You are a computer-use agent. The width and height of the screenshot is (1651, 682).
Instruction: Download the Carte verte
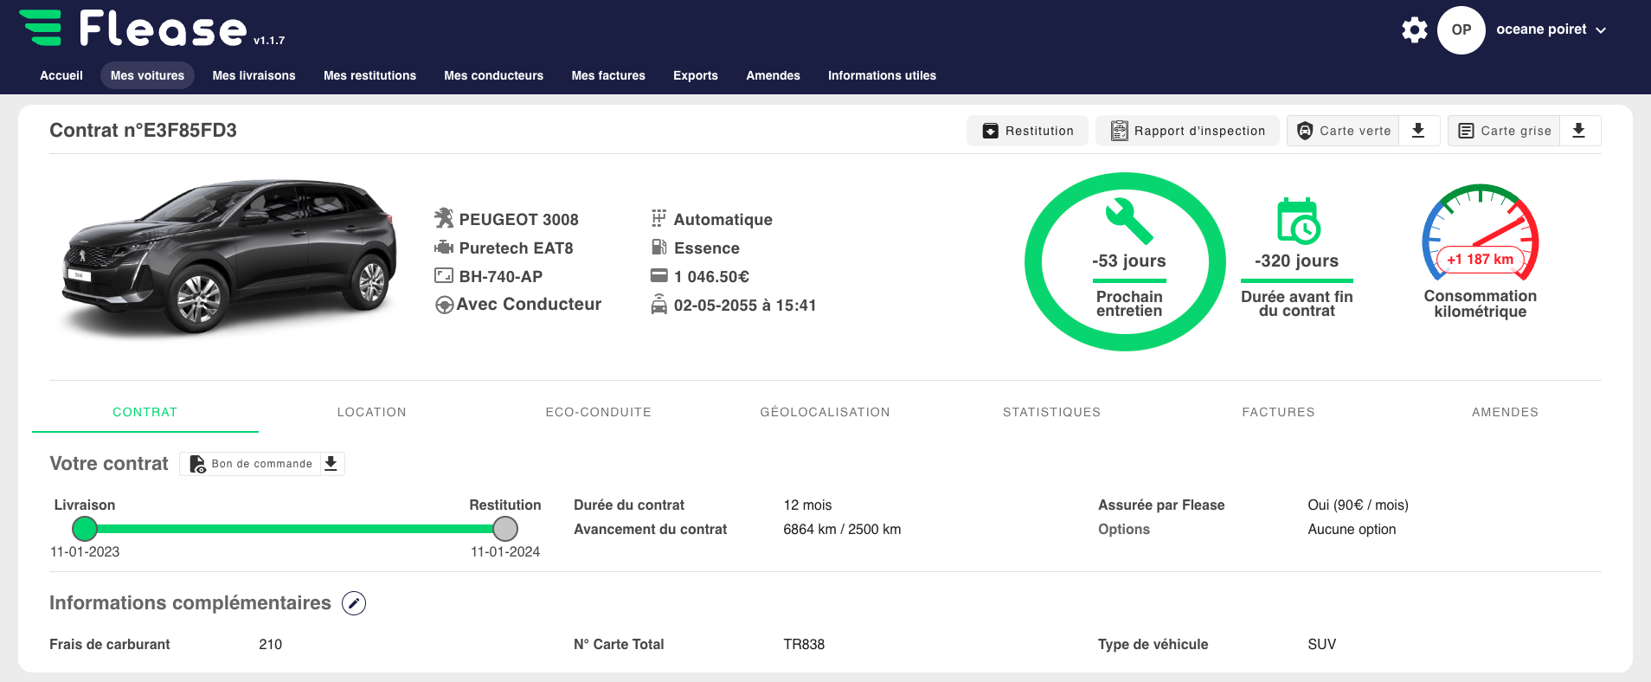tap(1418, 131)
